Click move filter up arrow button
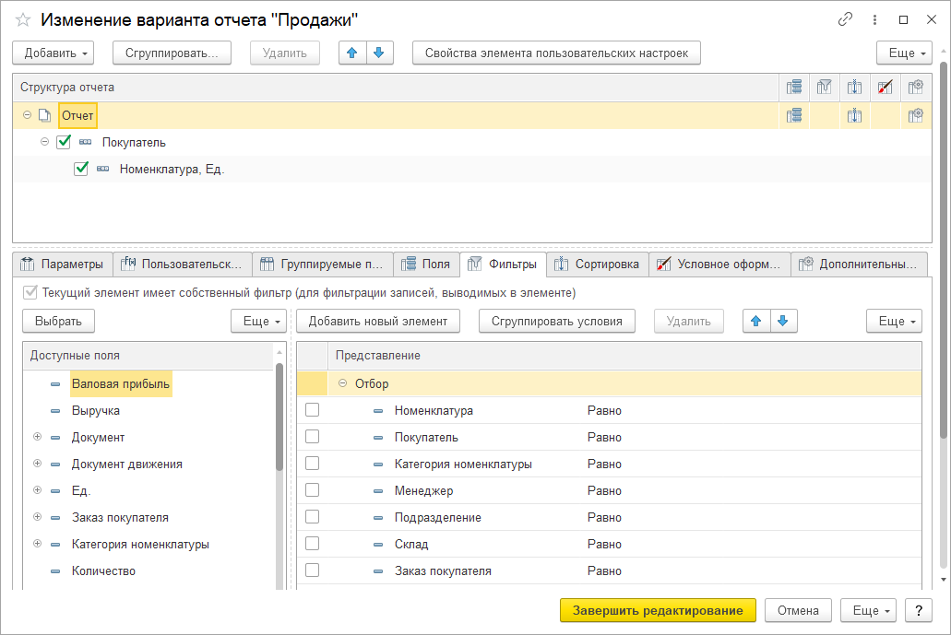This screenshot has height=635, width=951. coord(756,321)
